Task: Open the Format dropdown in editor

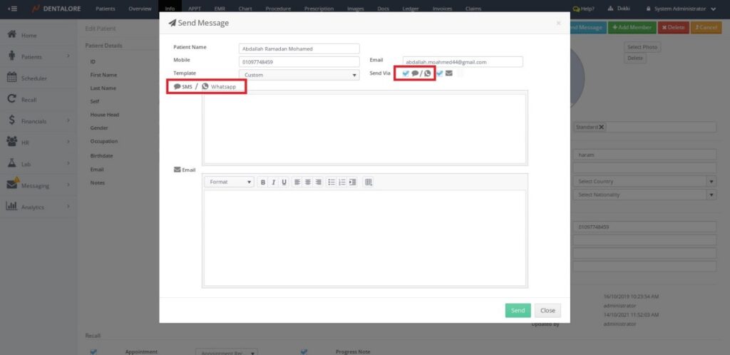Action: (230, 182)
